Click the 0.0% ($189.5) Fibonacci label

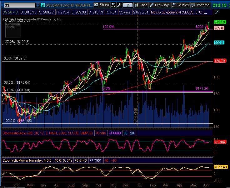(15, 58)
